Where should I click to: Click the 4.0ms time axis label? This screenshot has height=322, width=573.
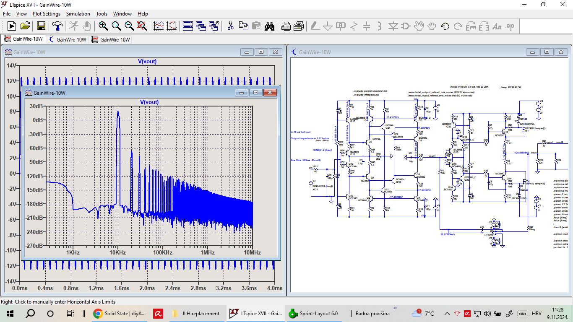[x=275, y=288]
